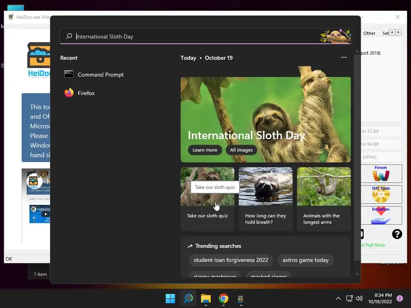Click the sloth illustration in search bar
Image resolution: width=411 pixels, height=308 pixels.
point(336,36)
